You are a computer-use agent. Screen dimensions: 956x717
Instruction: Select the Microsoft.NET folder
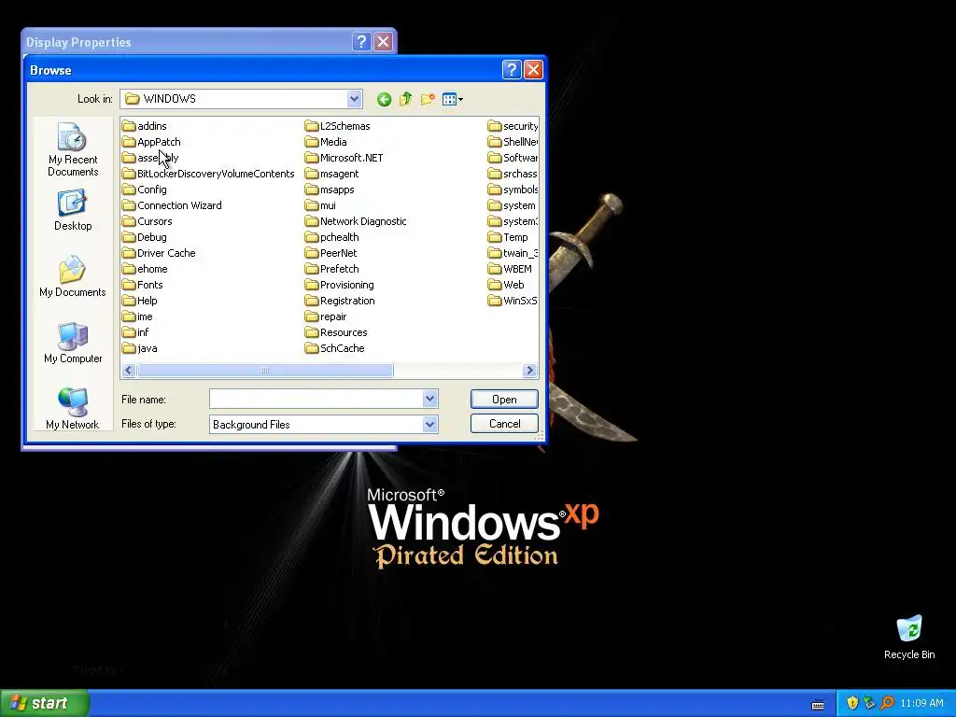pos(344,158)
